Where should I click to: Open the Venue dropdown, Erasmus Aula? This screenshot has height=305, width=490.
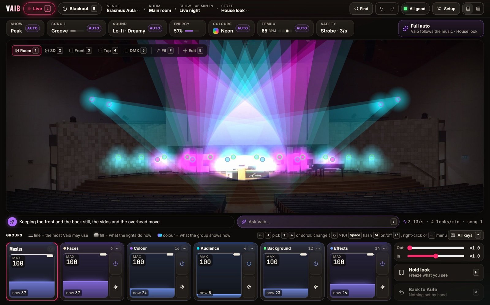pyautogui.click(x=123, y=9)
